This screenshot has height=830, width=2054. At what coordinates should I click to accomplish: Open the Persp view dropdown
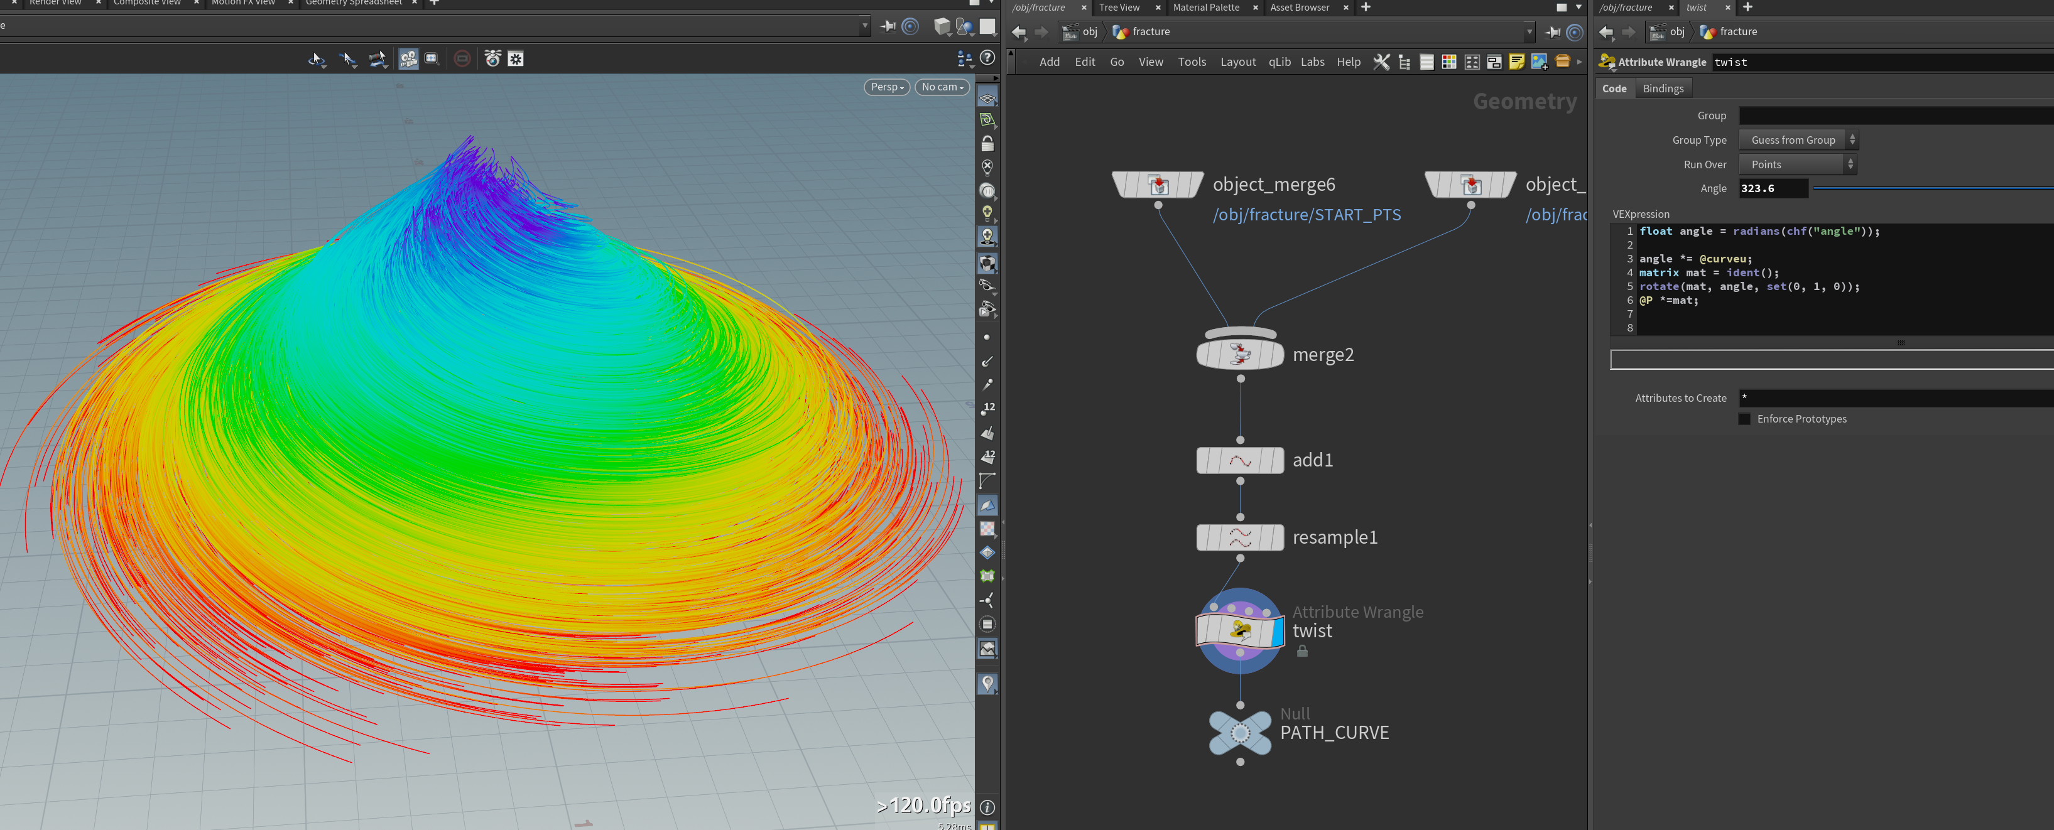(x=887, y=87)
